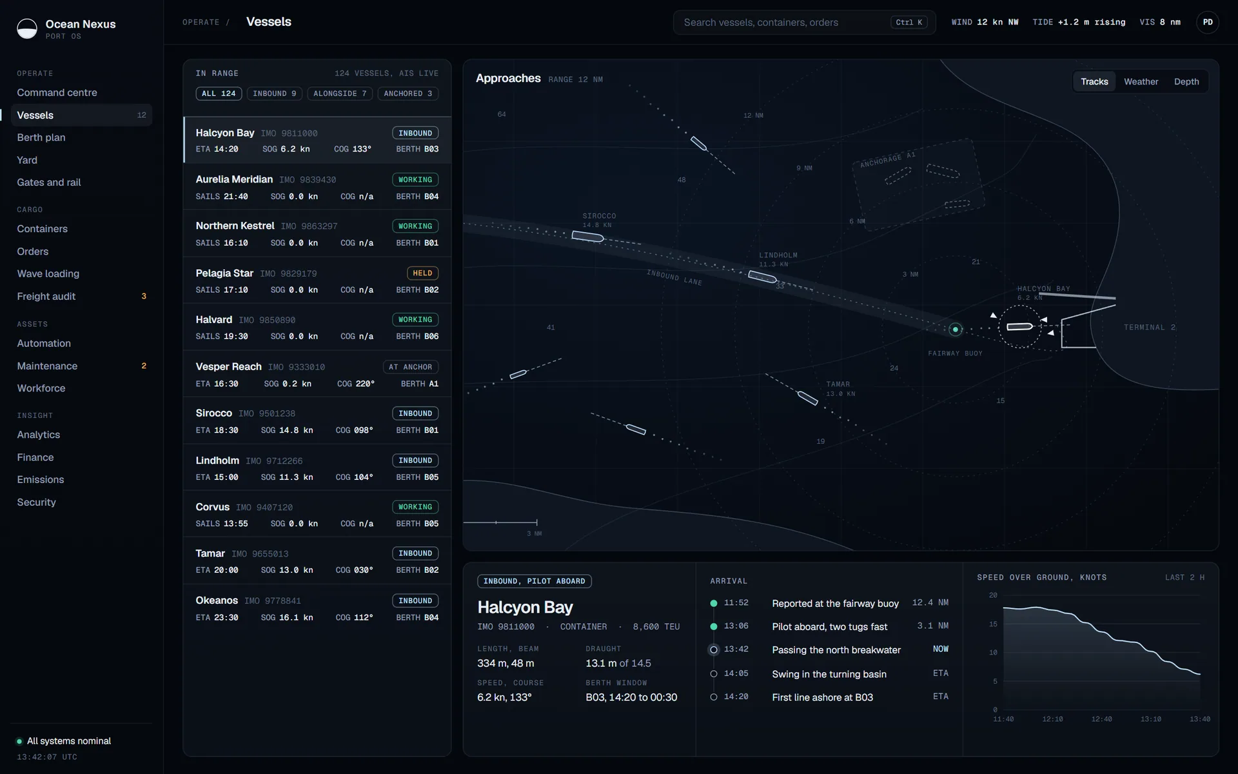1238x774 pixels.
Task: Click the Ctrl K shortcut badge
Action: [x=909, y=22]
